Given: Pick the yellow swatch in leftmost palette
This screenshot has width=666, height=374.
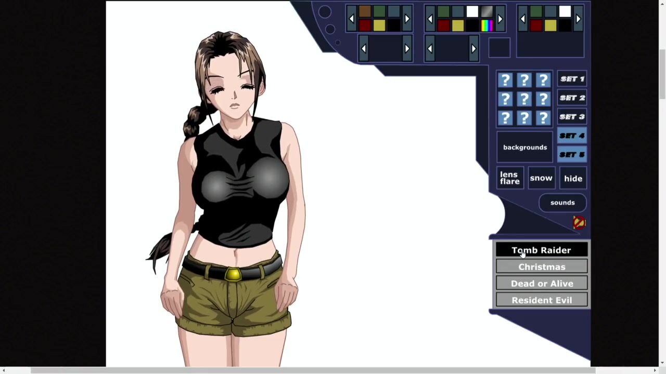Looking at the screenshot, I should pos(379,25).
